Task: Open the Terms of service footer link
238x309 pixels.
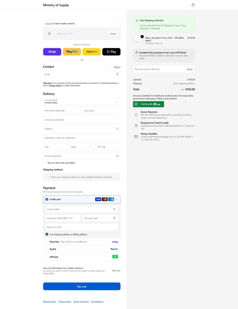Action: (x=81, y=301)
